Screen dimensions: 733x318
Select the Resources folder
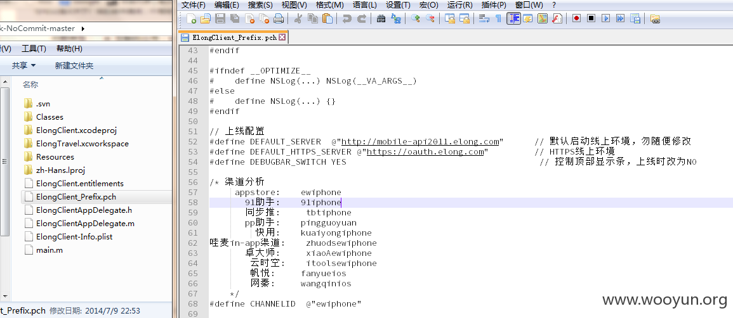coord(49,156)
